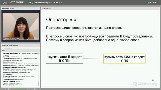This screenshot has height=90, width=161.
Task: Click Владимир Горьков's chat message
Action: coord(21,65)
